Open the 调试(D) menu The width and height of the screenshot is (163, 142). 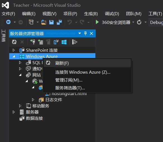click(112, 14)
